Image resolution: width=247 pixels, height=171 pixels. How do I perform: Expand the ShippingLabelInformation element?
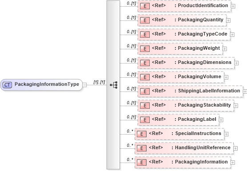pos(245,91)
